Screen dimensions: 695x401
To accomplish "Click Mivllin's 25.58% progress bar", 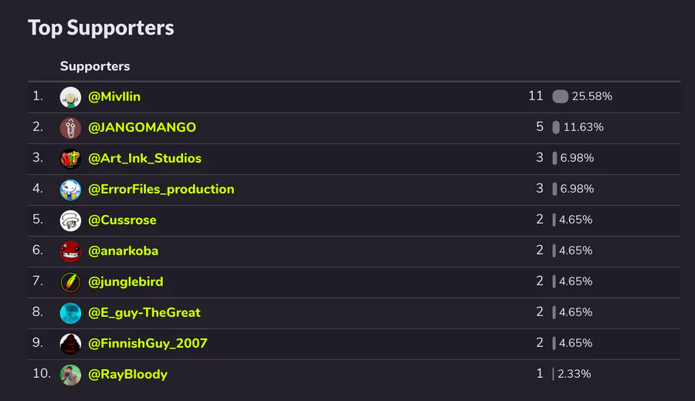I will 560,96.
